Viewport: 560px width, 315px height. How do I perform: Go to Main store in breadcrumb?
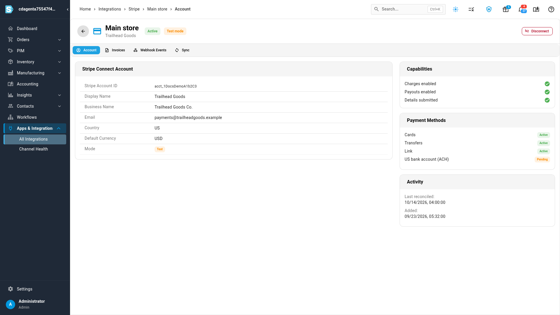(157, 9)
